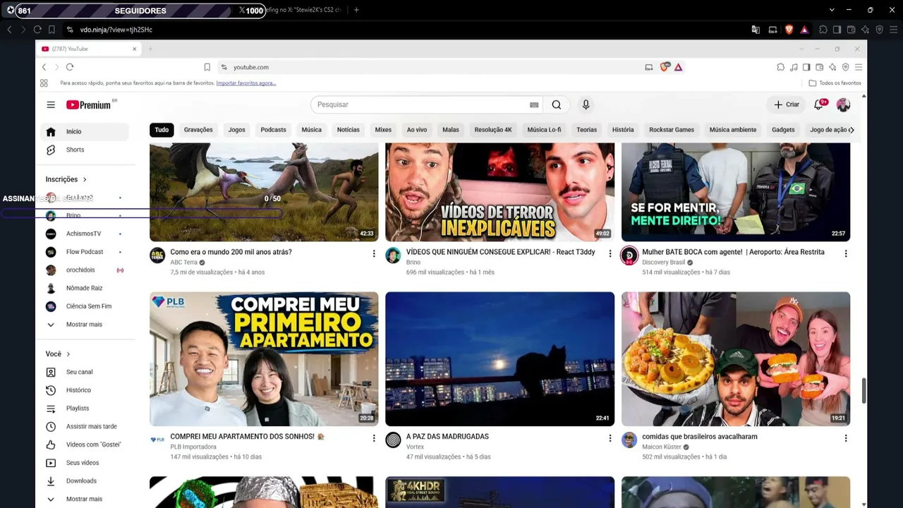Viewport: 903px width, 508px height.
Task: Click the YouTube Premium logo
Action: point(89,105)
